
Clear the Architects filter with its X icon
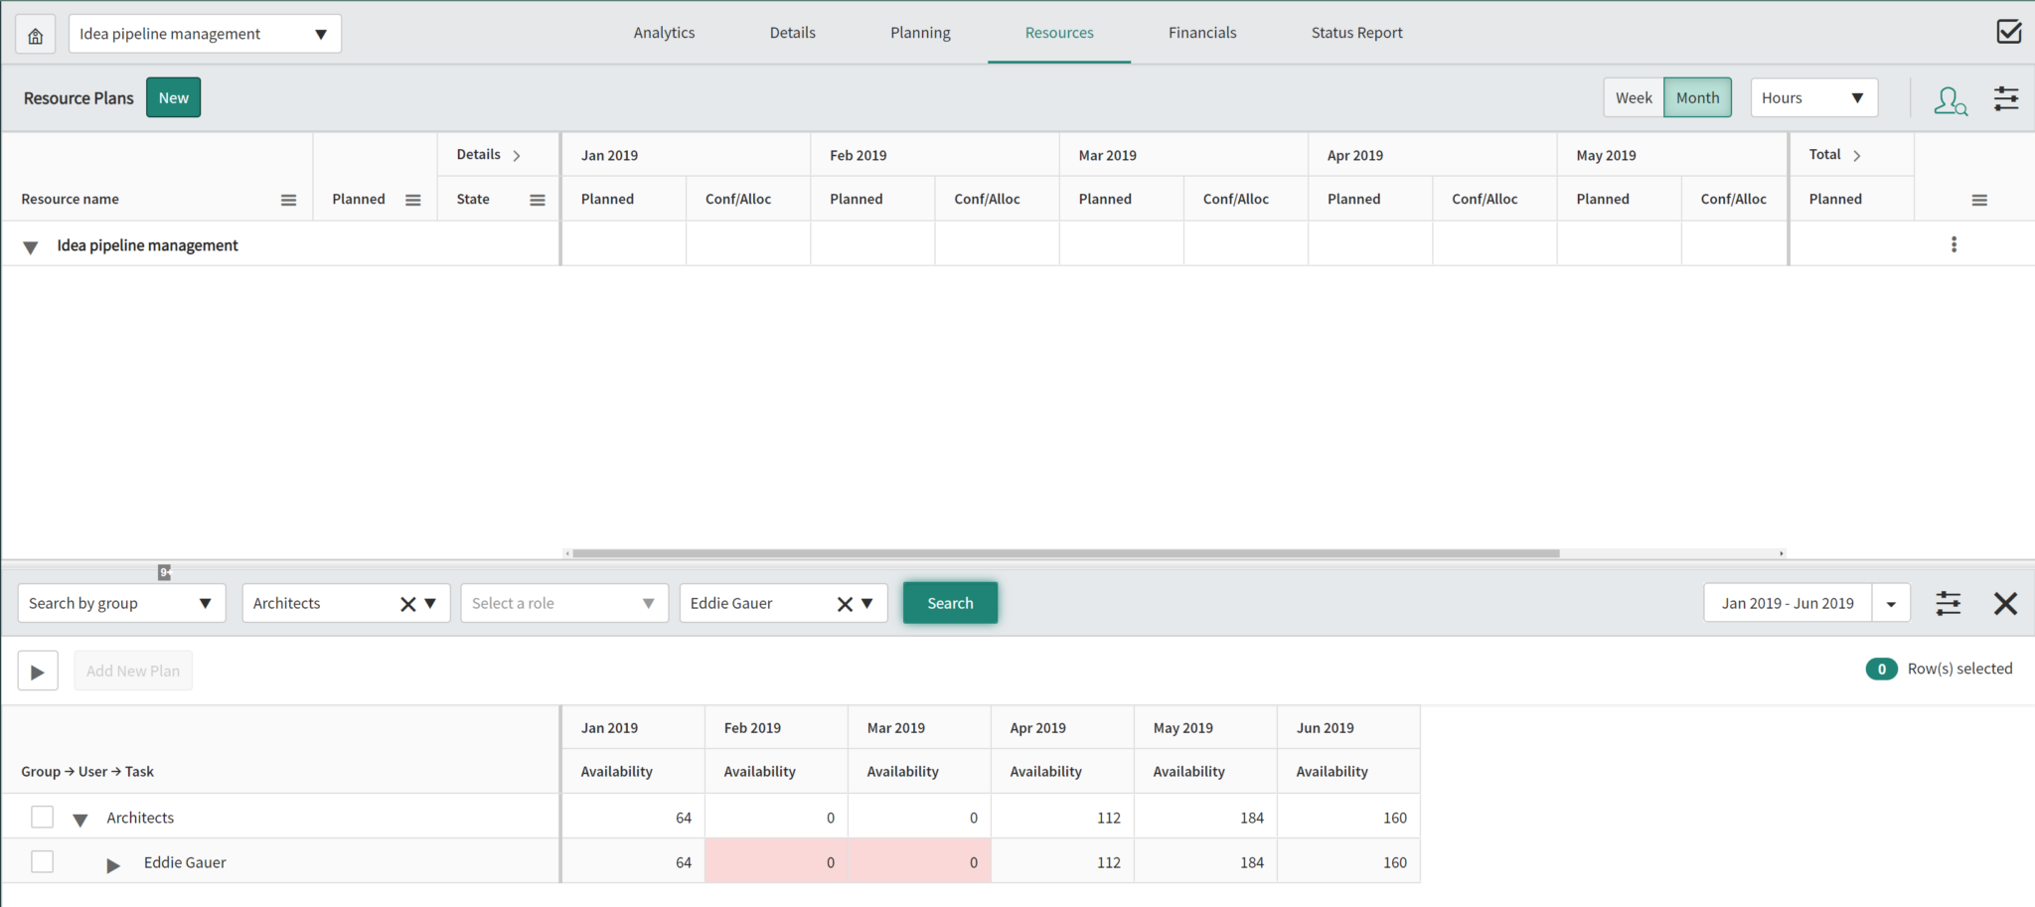405,603
